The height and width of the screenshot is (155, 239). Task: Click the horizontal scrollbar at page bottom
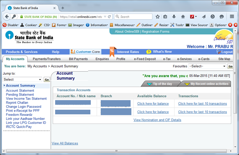pos(116,151)
